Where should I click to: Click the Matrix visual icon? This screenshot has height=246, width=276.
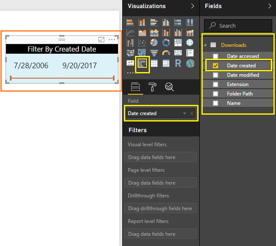[x=166, y=63]
